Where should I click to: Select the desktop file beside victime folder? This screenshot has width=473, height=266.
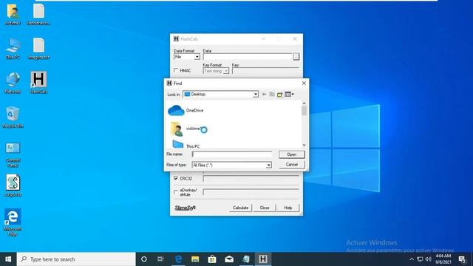(38, 14)
